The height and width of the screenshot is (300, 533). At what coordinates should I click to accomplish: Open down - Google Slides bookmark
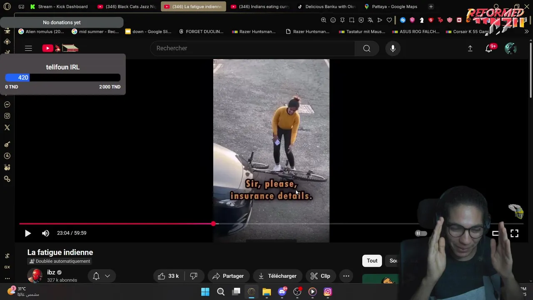[149, 32]
